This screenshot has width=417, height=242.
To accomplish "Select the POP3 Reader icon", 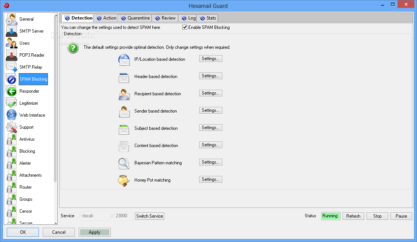I will click(12, 55).
